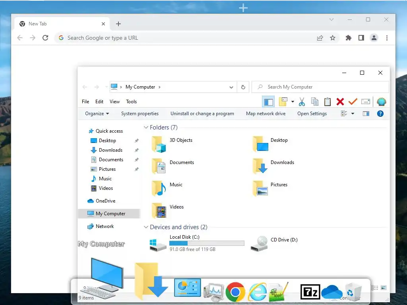Image resolution: width=407 pixels, height=305 pixels.
Task: Open the Organize dropdown menu
Action: click(x=97, y=114)
